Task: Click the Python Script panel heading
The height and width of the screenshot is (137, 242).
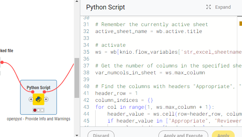Action: [x=105, y=7]
